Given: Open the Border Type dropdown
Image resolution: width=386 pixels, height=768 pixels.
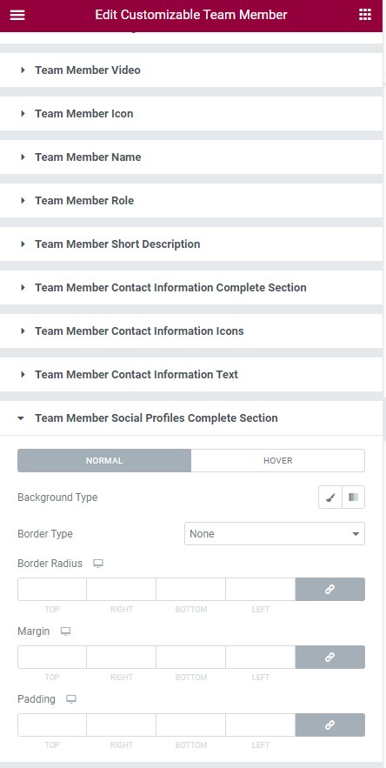Looking at the screenshot, I should [275, 534].
